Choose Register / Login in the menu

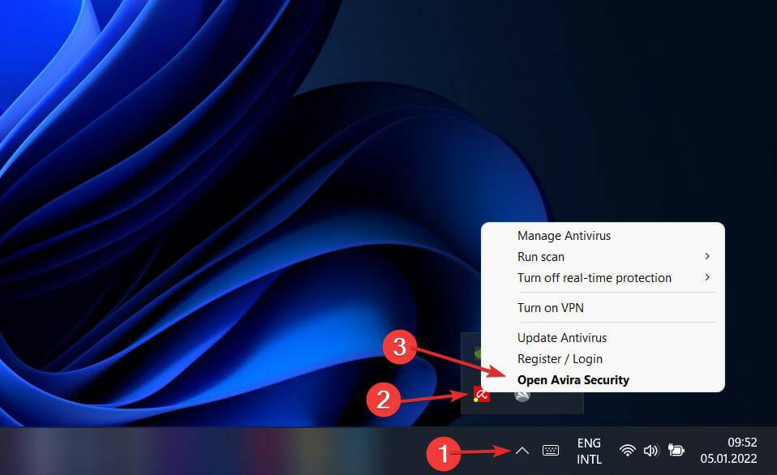[x=560, y=358]
